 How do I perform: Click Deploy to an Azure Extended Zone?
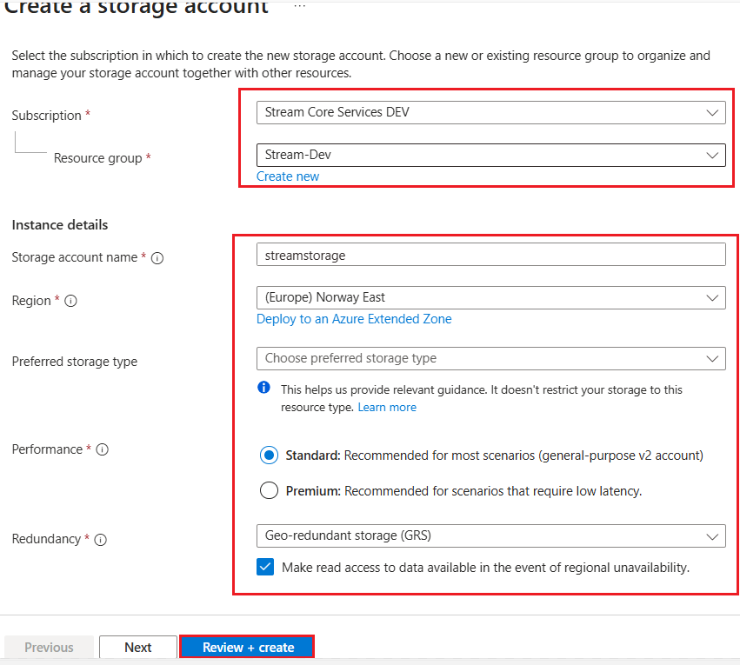click(354, 319)
